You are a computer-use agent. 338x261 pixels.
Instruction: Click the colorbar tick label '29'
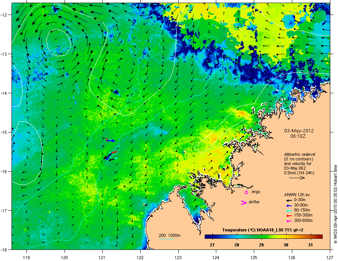click(261, 245)
